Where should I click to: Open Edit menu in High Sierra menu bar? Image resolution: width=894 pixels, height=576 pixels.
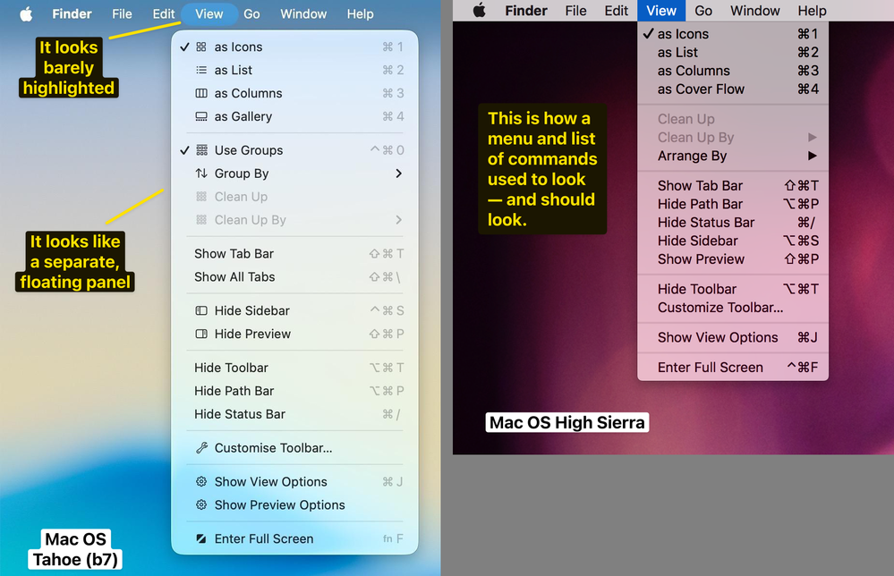point(617,10)
